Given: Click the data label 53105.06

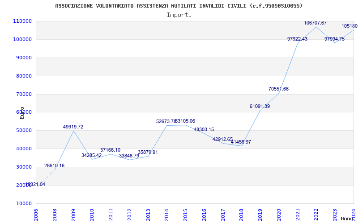Looking at the screenshot, I should tap(185, 121).
